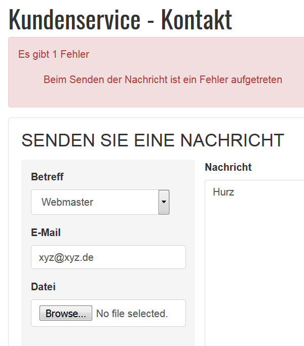
Task: Select the 'Beim Senden der Nachricht' error line
Action: tap(163, 80)
